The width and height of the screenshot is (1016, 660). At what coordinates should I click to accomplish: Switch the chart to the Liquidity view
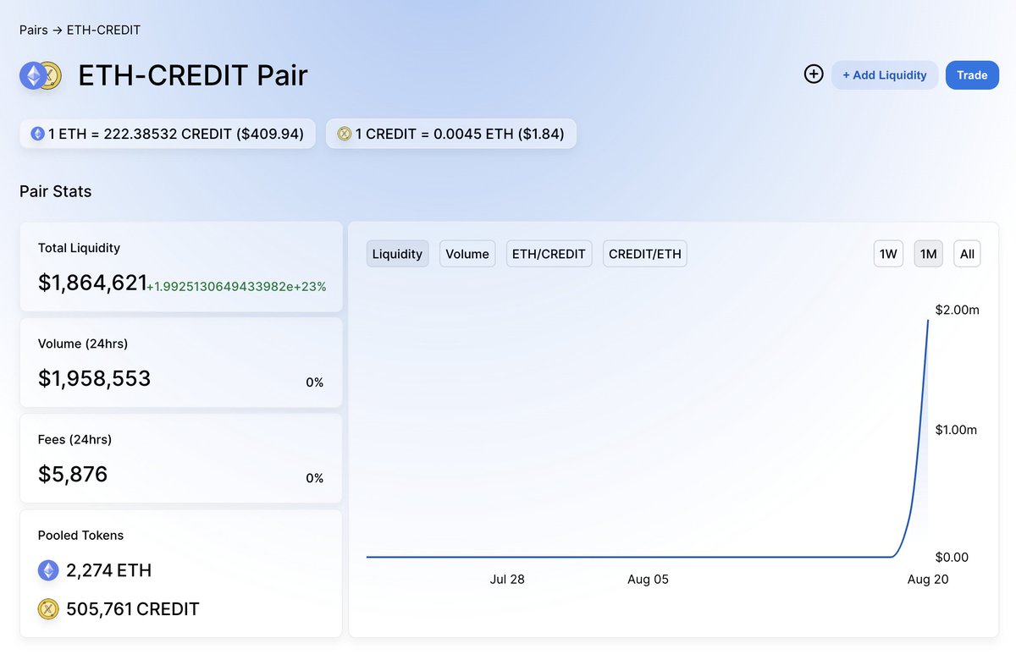point(397,254)
